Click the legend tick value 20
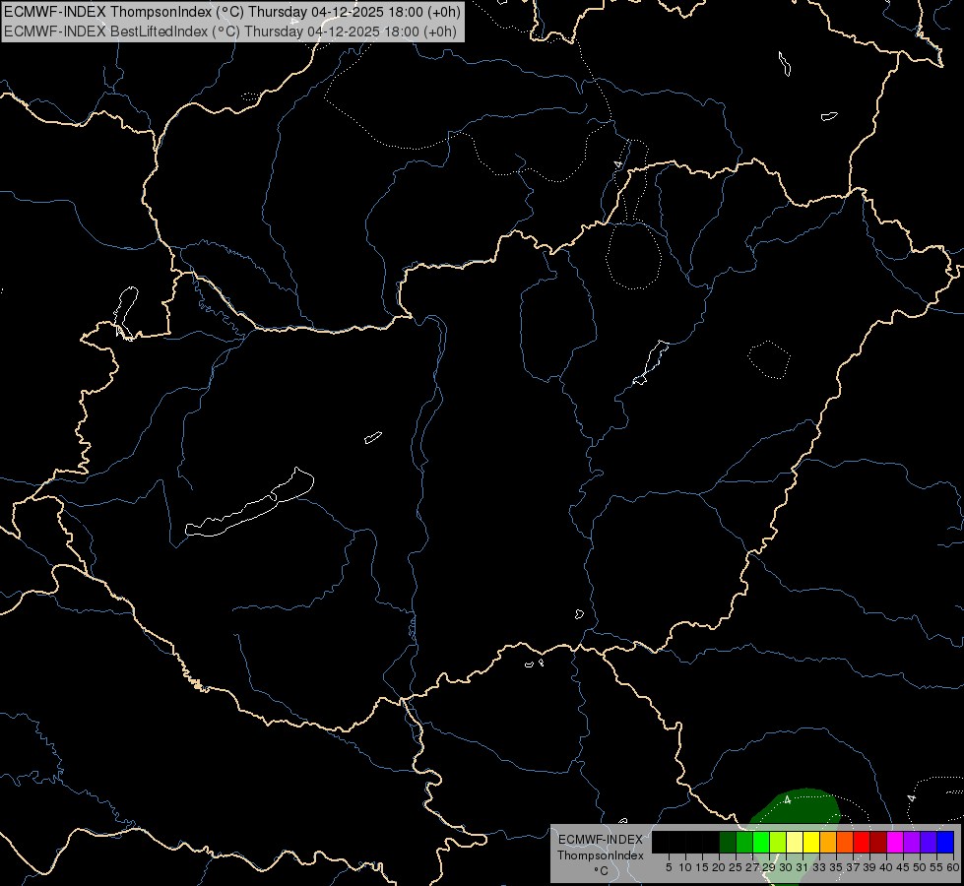This screenshot has width=964, height=886. (719, 867)
